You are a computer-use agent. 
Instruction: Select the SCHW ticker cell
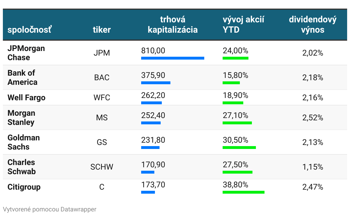click(x=102, y=167)
